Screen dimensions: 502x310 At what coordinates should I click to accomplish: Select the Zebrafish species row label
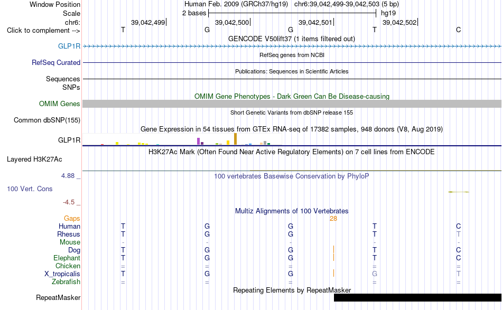66,281
